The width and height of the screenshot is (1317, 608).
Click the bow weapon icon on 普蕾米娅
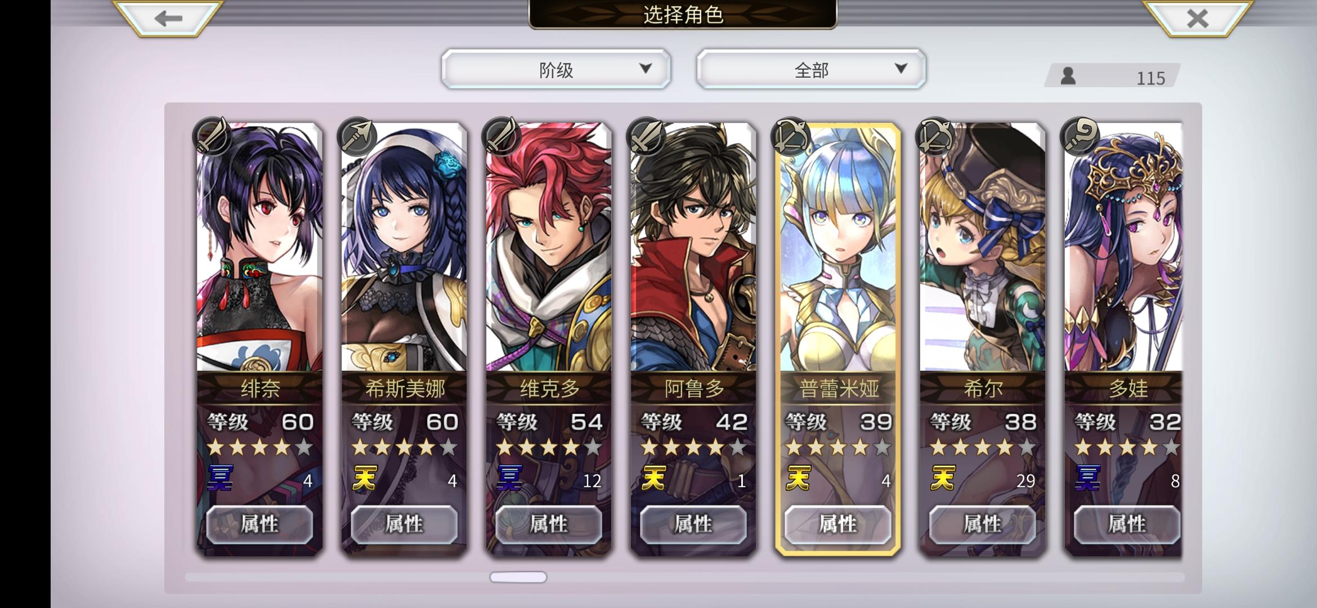coord(790,136)
